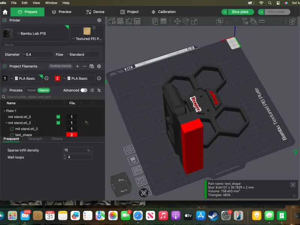Open filament 1 PLA Basic dropdown
300x225 pixels.
[x=26, y=78]
